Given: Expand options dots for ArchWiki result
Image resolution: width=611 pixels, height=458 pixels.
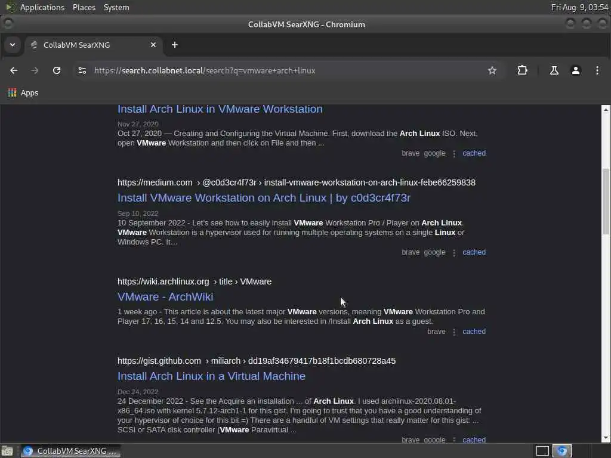Looking at the screenshot, I should [454, 332].
